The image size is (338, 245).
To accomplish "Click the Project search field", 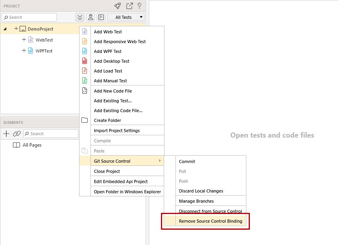I will pyautogui.click(x=29, y=17).
